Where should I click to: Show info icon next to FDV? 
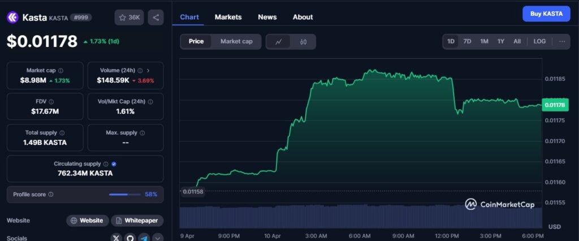click(x=51, y=102)
